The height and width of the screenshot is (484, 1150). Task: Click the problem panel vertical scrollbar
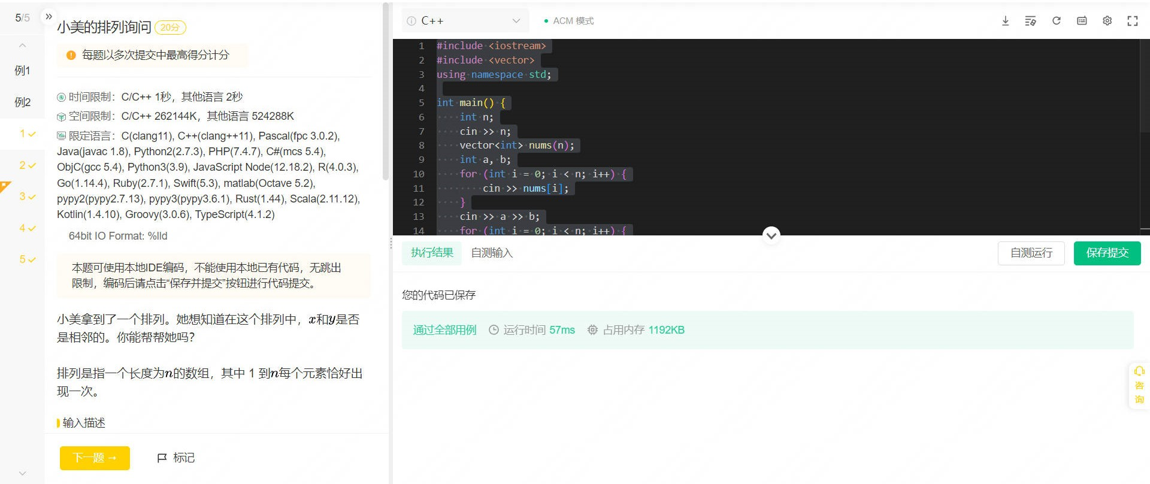click(x=386, y=93)
